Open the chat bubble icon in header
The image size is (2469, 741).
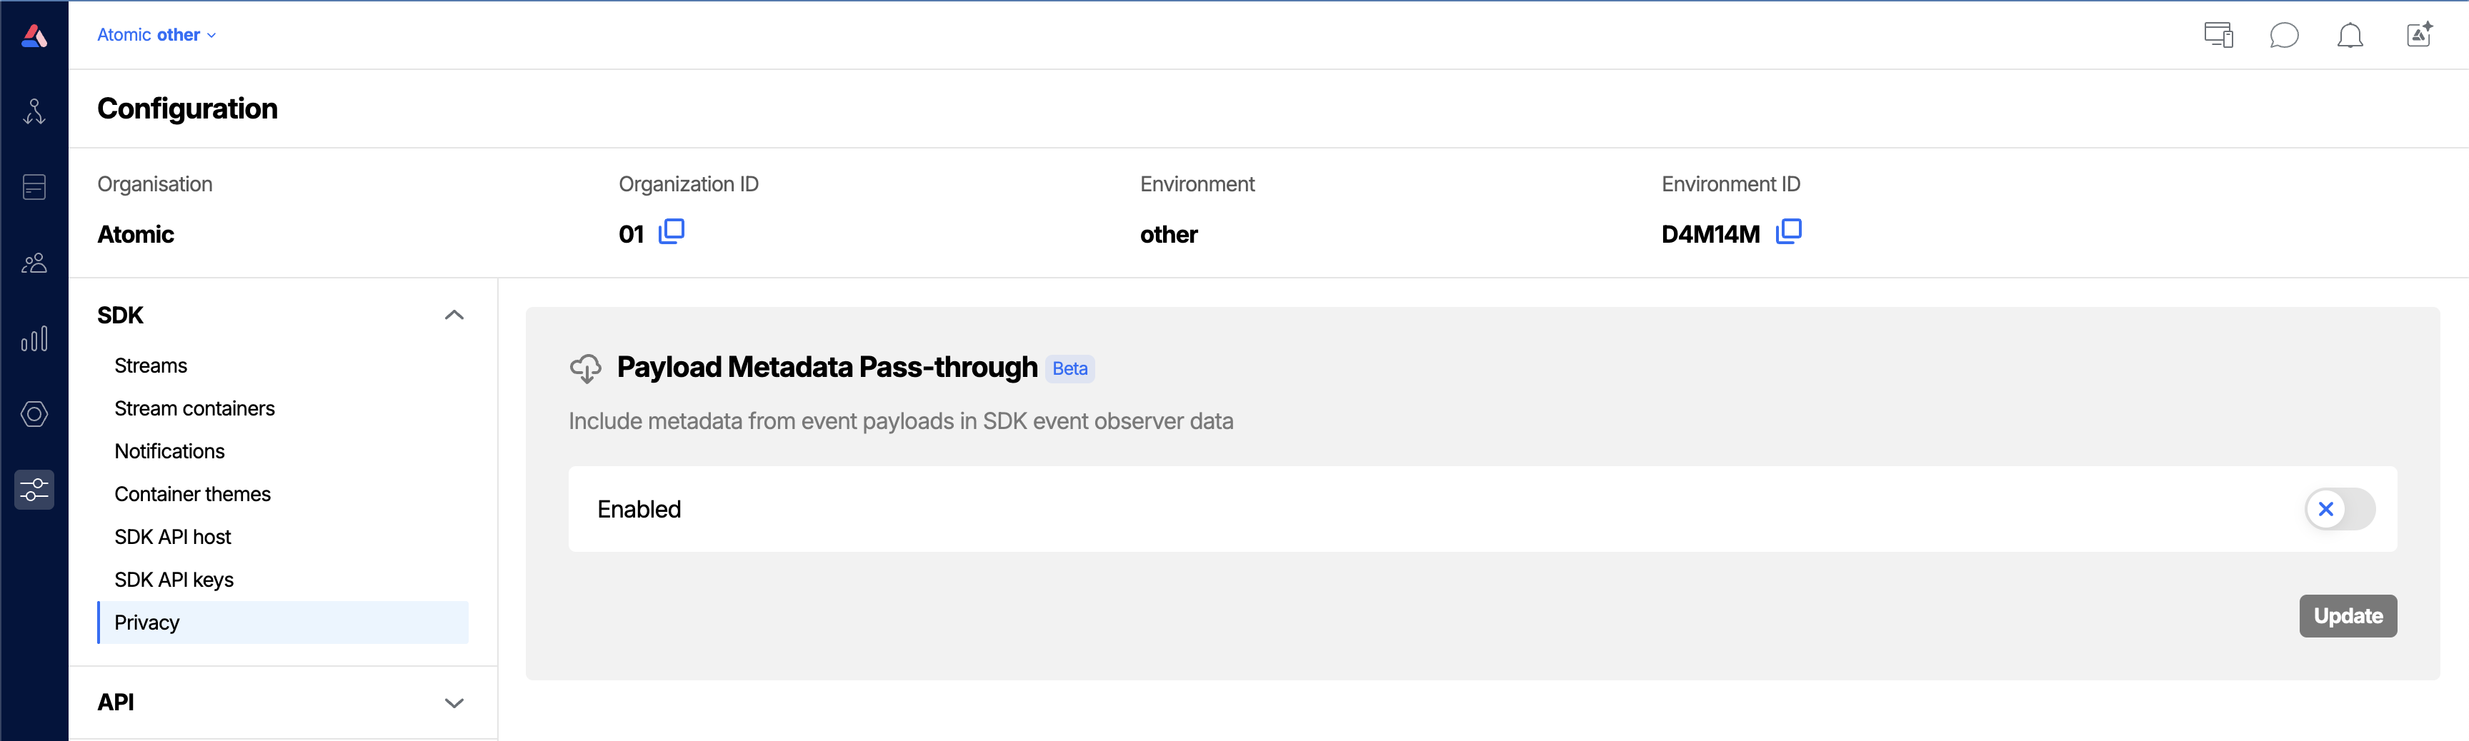[x=2285, y=34]
